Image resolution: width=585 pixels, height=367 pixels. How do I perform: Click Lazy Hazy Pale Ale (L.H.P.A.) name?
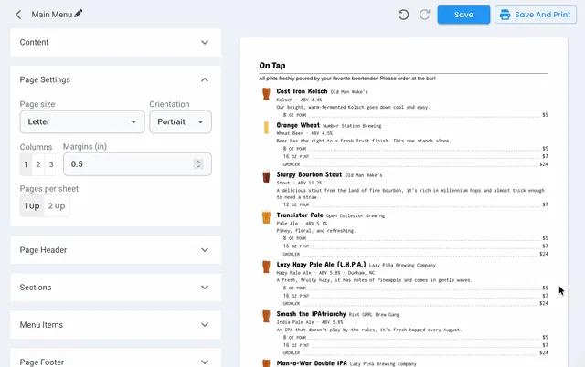(x=321, y=265)
